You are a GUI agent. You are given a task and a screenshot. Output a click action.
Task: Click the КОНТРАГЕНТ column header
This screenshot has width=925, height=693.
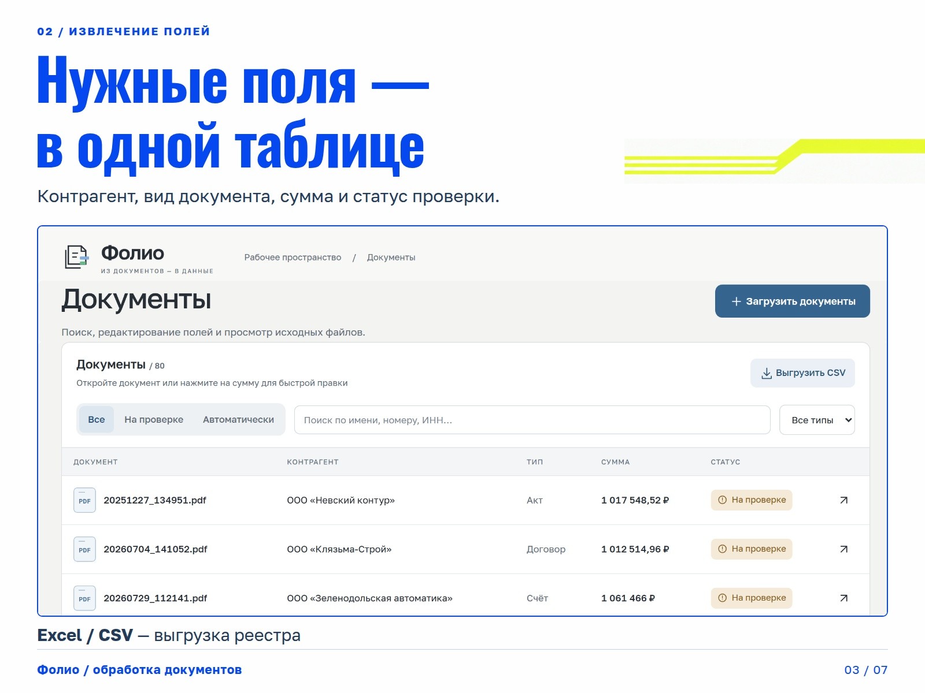(313, 462)
